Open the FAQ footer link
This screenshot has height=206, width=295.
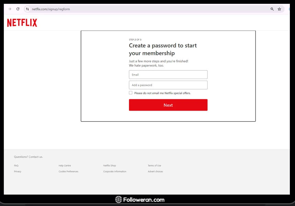click(x=16, y=165)
